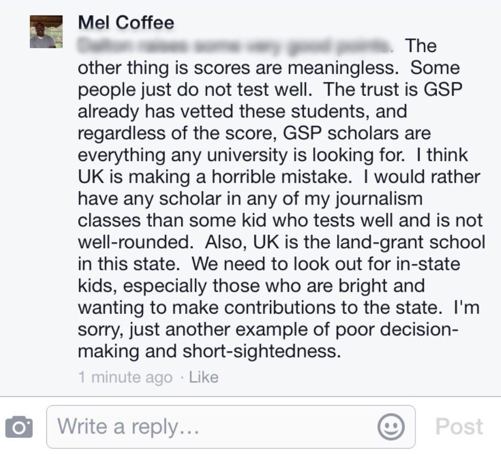Click the blurred first line of comment
The image size is (501, 454).
coord(235,46)
